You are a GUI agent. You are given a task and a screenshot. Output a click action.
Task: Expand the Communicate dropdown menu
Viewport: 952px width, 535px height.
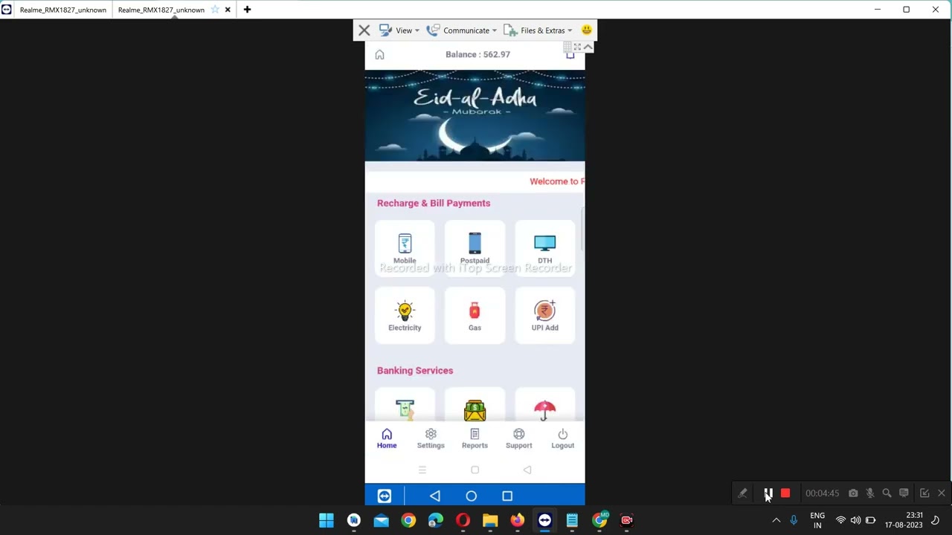461,30
